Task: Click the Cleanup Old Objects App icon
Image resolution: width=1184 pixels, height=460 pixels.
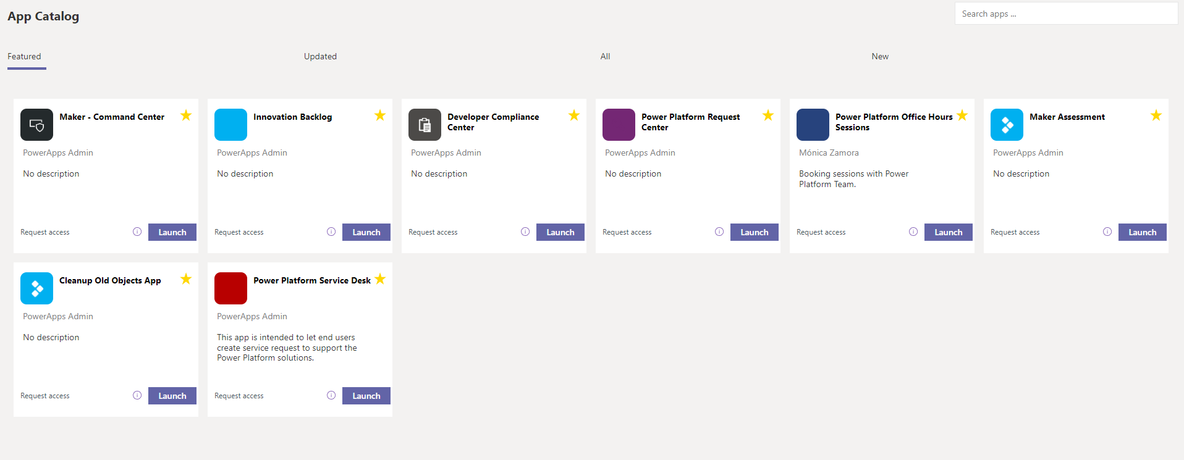Action: 36,288
